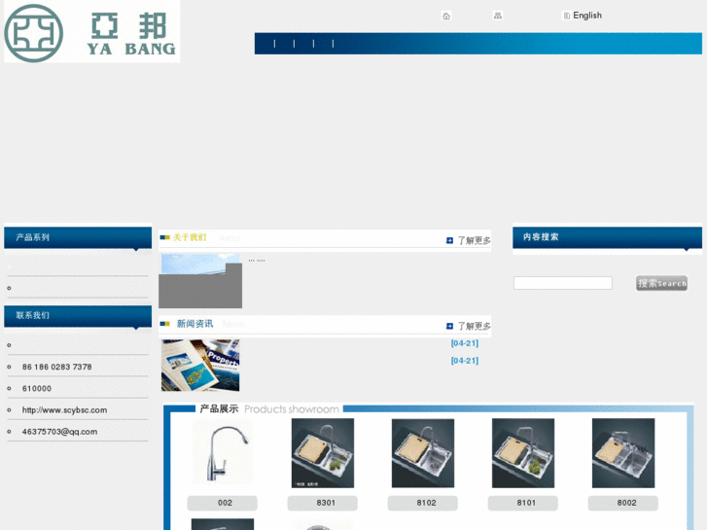
Task: Open the faucet product image 002
Action: 223,452
